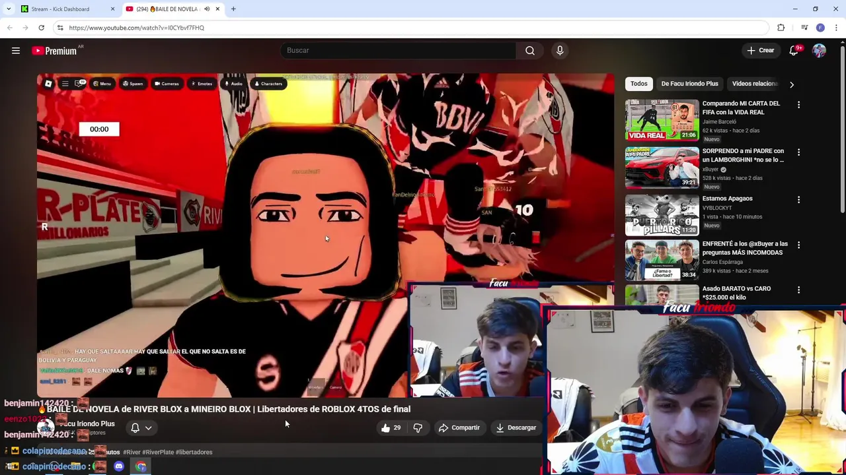Viewport: 846px width, 475px height.
Task: Open options for Asado BARATO vs CARO video
Action: [798, 290]
